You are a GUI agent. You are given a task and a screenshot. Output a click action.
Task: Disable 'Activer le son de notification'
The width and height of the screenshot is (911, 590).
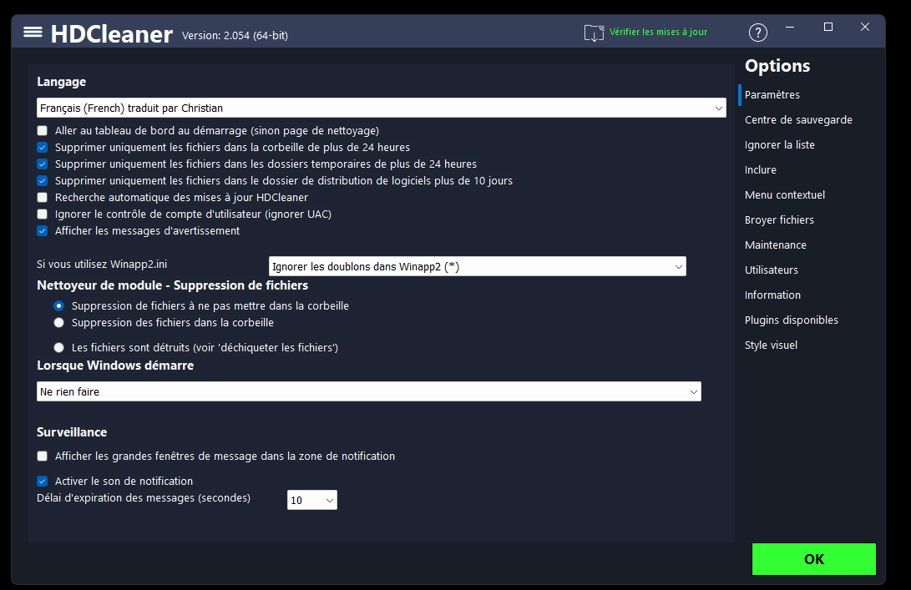(43, 482)
